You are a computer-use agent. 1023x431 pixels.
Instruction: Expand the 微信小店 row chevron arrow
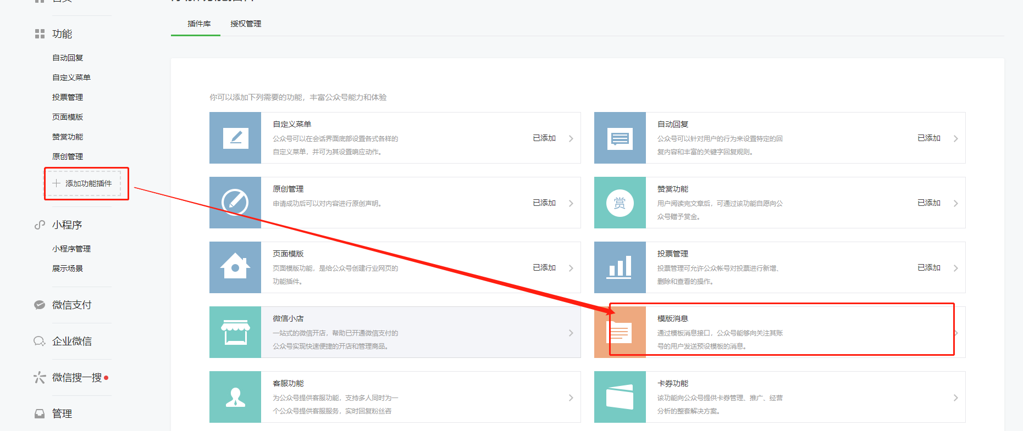[x=571, y=333]
